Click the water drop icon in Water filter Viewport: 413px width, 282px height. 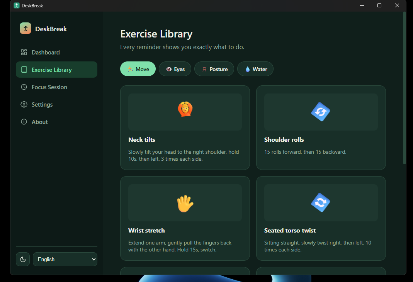point(248,69)
